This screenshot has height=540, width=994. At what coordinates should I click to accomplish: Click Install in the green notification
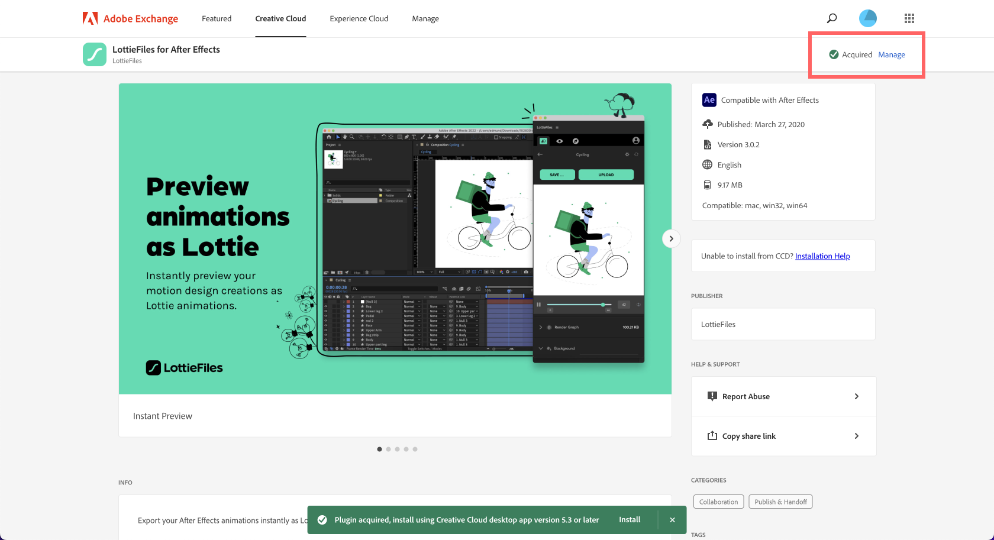coord(630,520)
